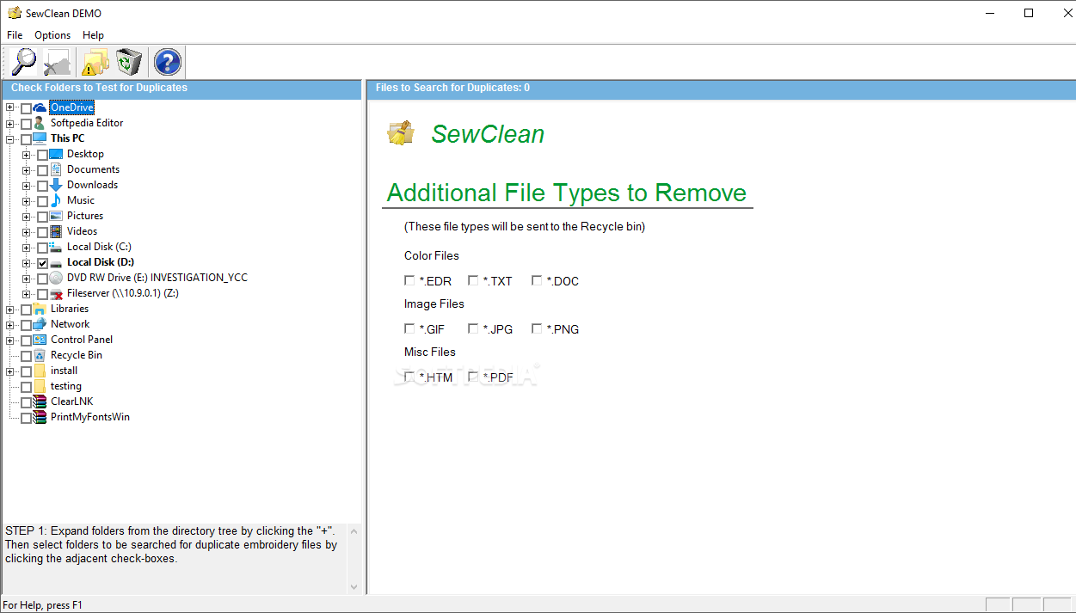Click the PrintMyFontsWin archive icon
This screenshot has width=1076, height=613.
40,417
